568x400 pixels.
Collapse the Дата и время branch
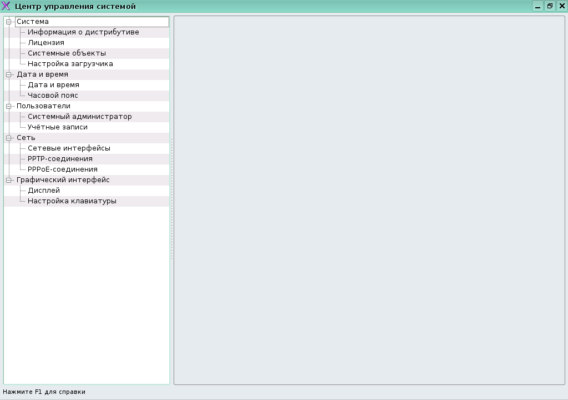click(9, 74)
